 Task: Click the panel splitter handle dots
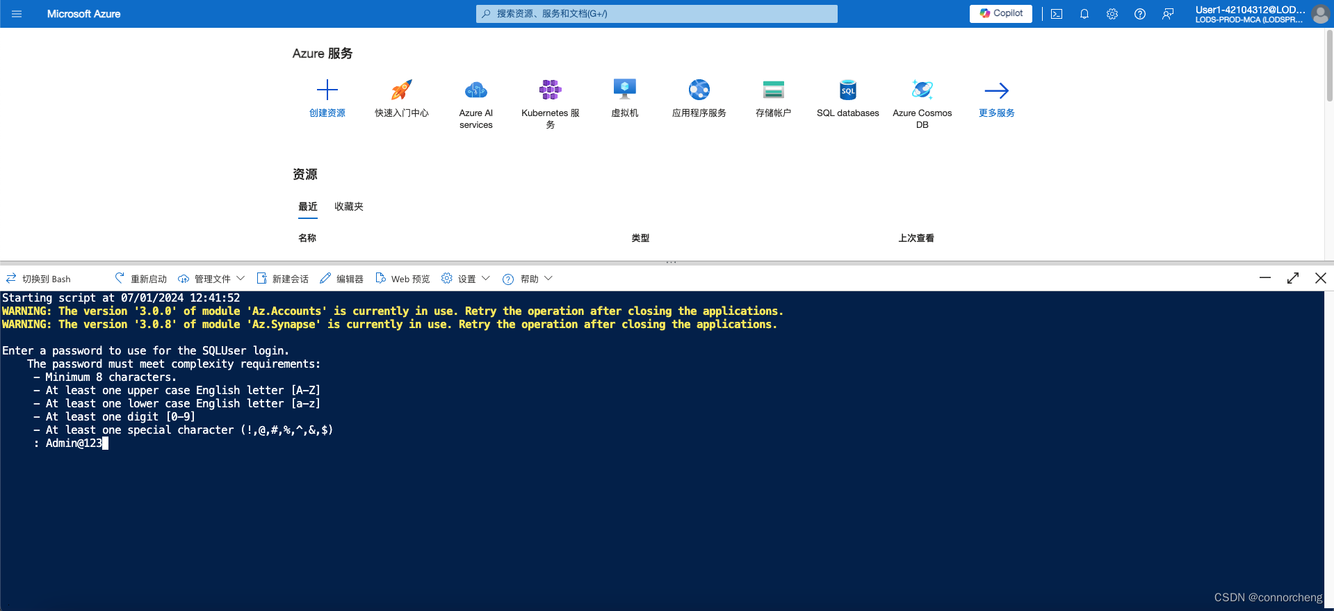(671, 262)
